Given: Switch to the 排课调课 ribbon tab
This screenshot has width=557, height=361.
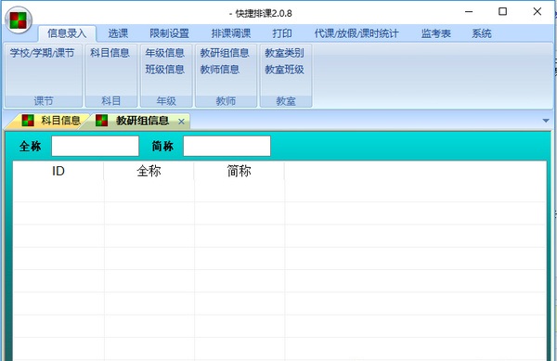Looking at the screenshot, I should pos(231,33).
